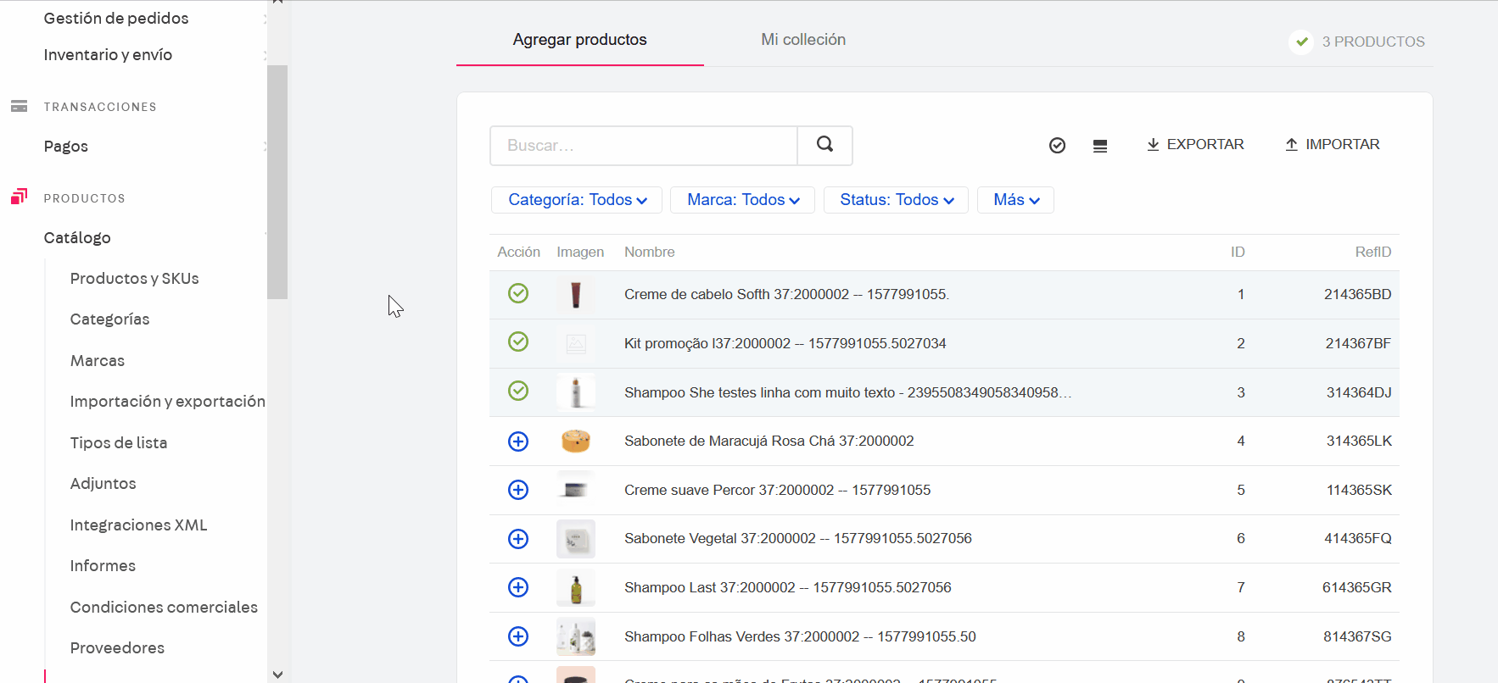1498x683 pixels.
Task: Click the IMPORTAR button
Action: point(1333,145)
